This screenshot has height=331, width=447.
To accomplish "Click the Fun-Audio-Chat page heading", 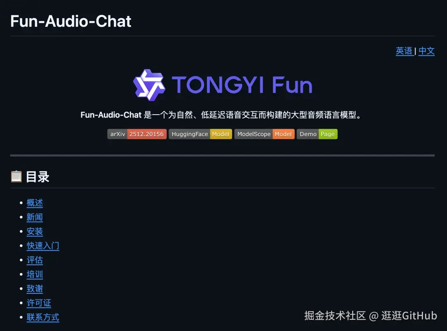I will [x=71, y=22].
